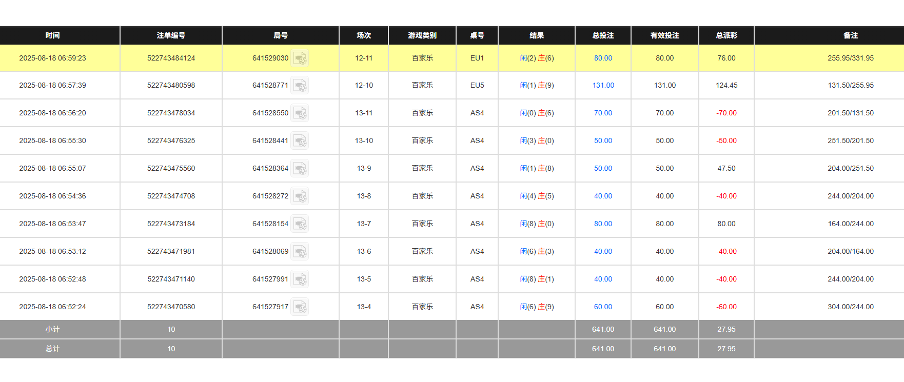This screenshot has height=382, width=904.
Task: Click the video icon next to round 641528069
Action: coord(300,252)
